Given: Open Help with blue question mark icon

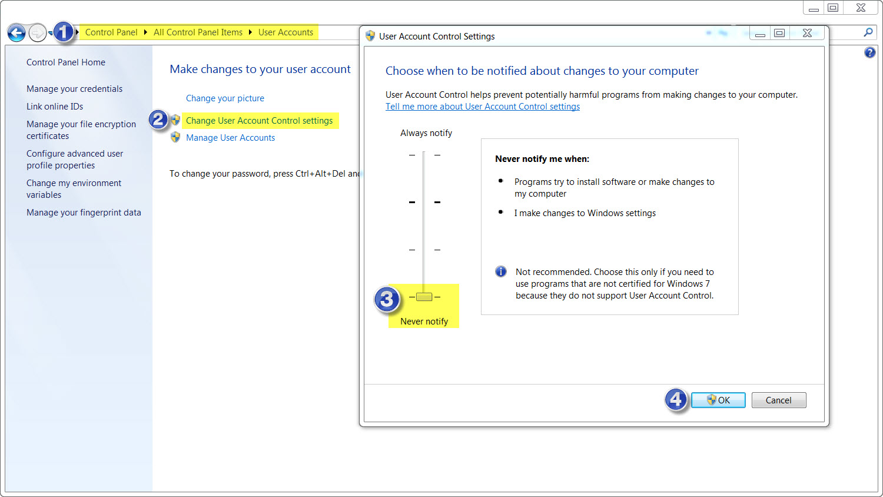Looking at the screenshot, I should pos(869,53).
